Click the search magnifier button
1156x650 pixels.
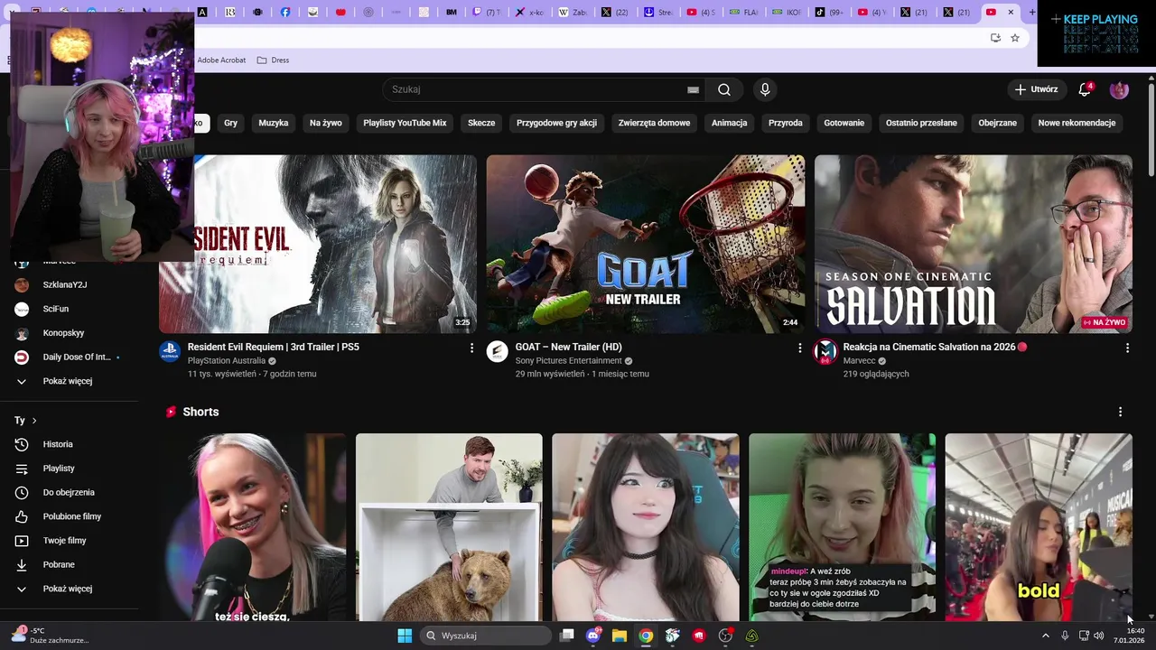pyautogui.click(x=724, y=89)
